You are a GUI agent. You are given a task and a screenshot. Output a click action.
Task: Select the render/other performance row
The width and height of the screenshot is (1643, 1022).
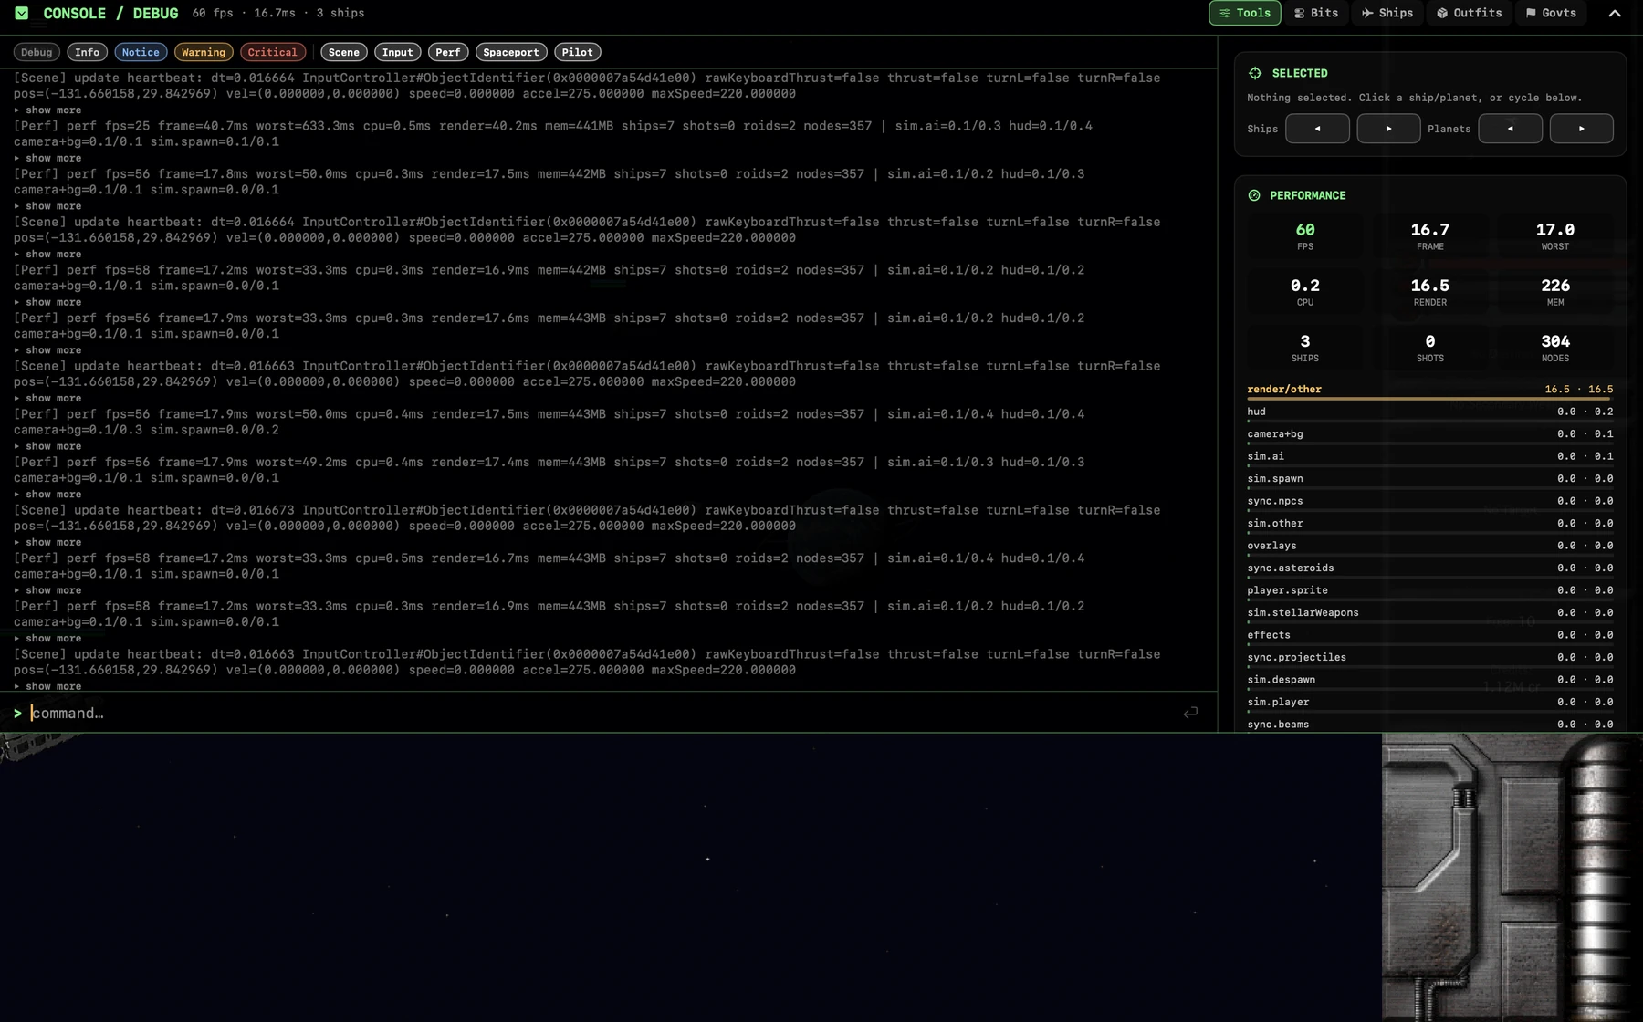point(1429,390)
